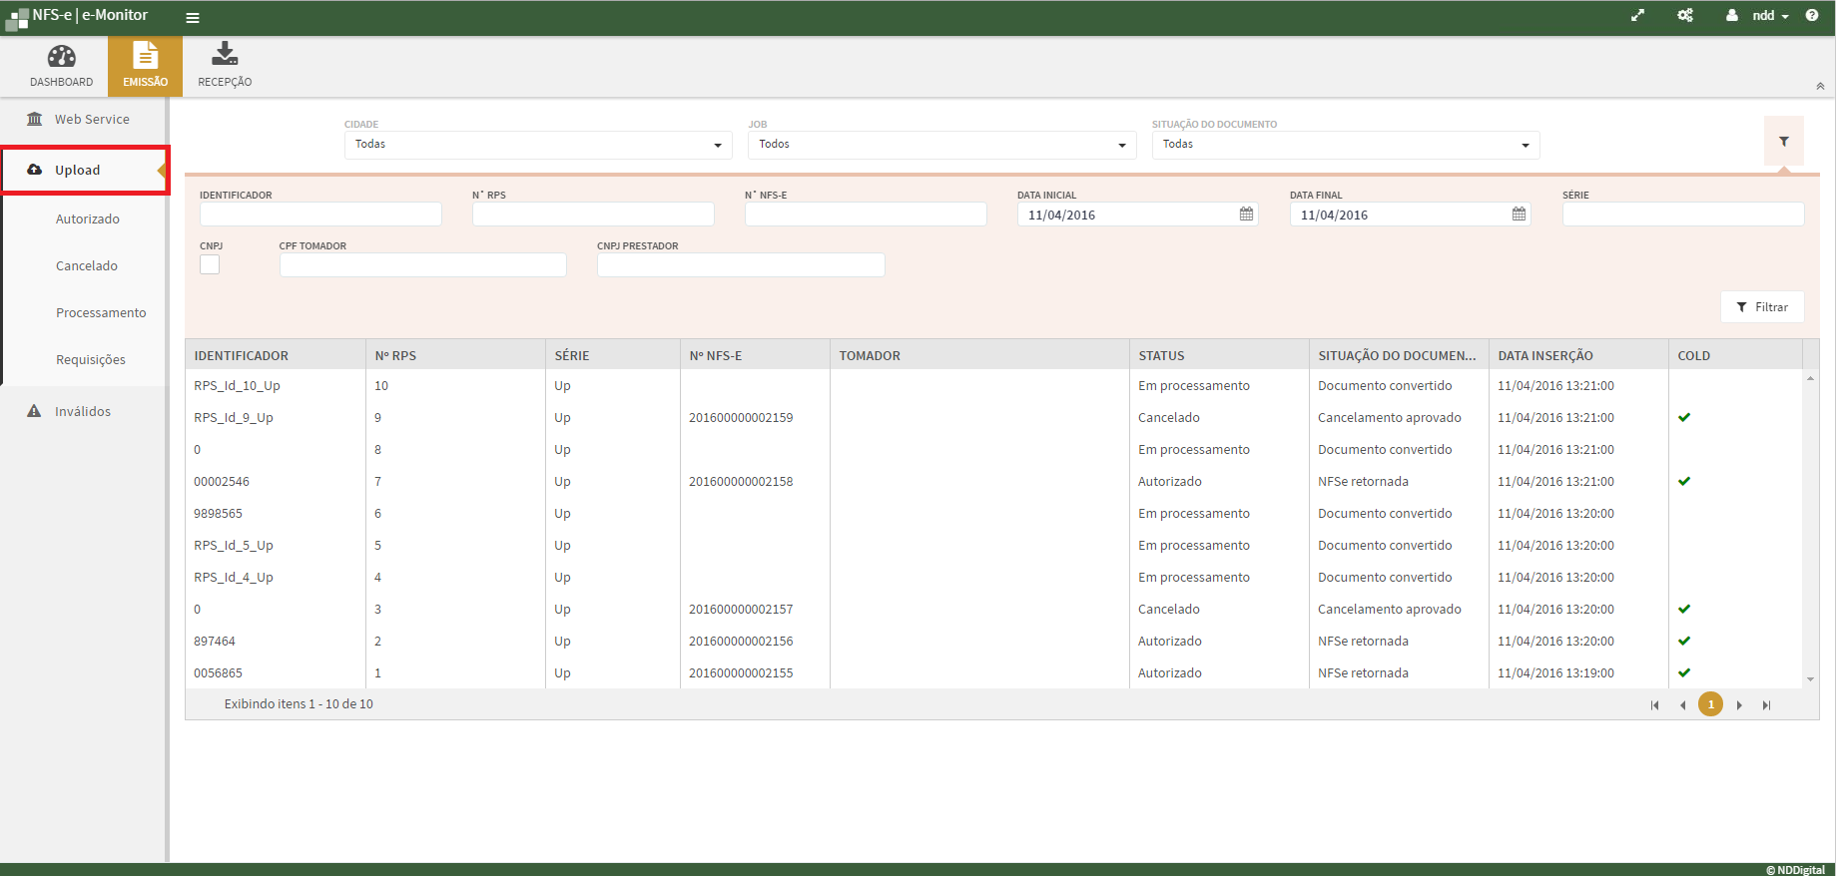Screen dimensions: 1836x876
Task: Click the Filtrar button
Action: coord(1762,307)
